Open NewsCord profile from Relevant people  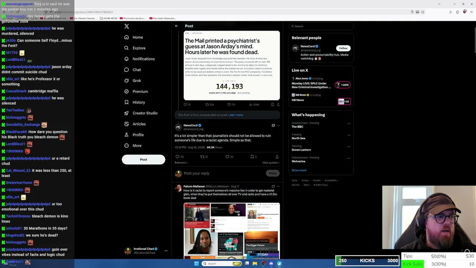(308, 47)
